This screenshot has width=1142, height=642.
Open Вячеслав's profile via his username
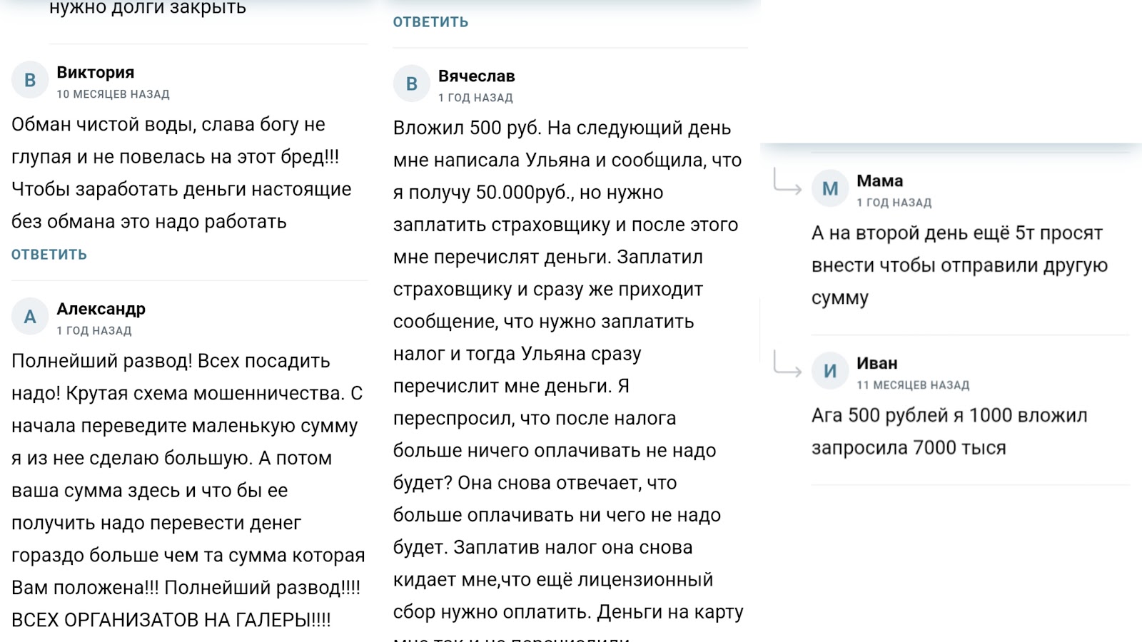click(x=478, y=76)
